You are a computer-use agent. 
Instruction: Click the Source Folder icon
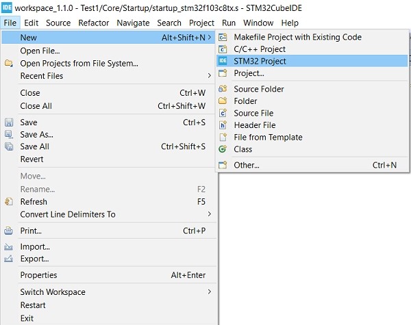[222, 89]
